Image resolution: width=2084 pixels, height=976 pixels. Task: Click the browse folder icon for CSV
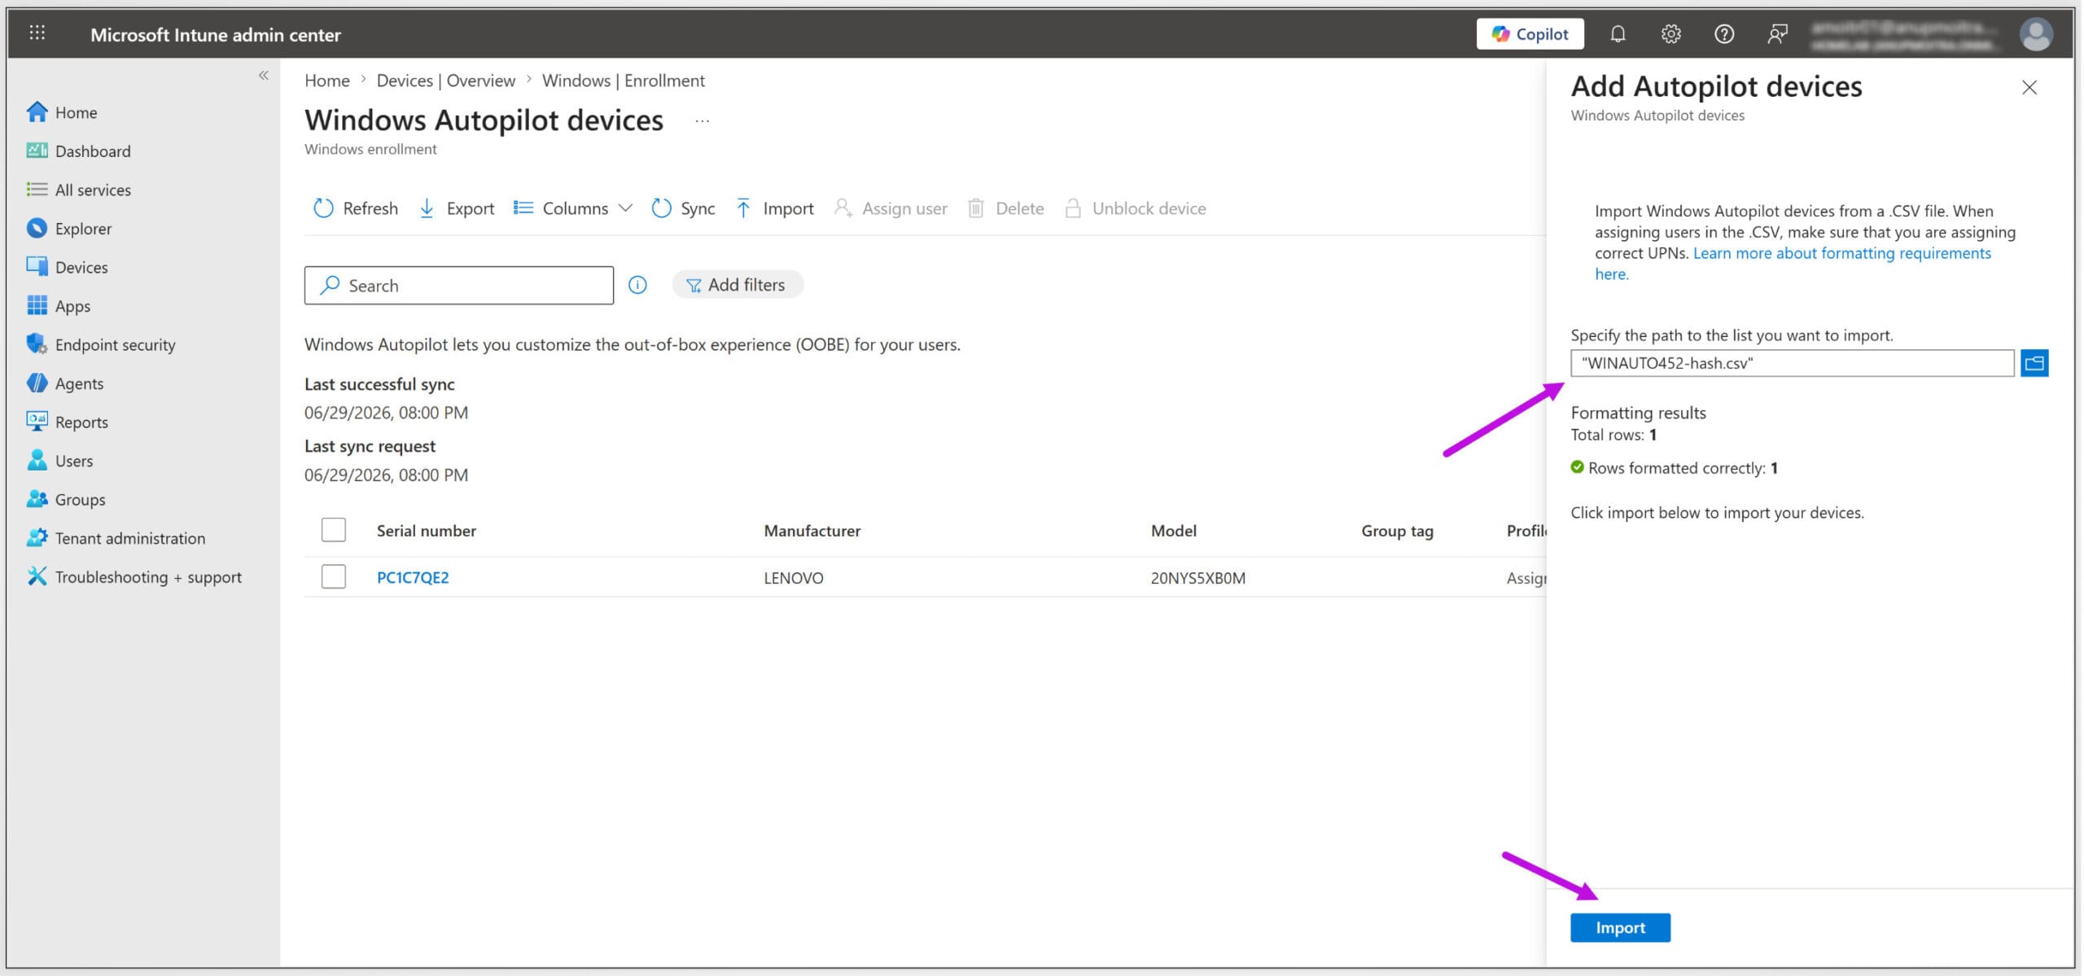[x=2034, y=363]
